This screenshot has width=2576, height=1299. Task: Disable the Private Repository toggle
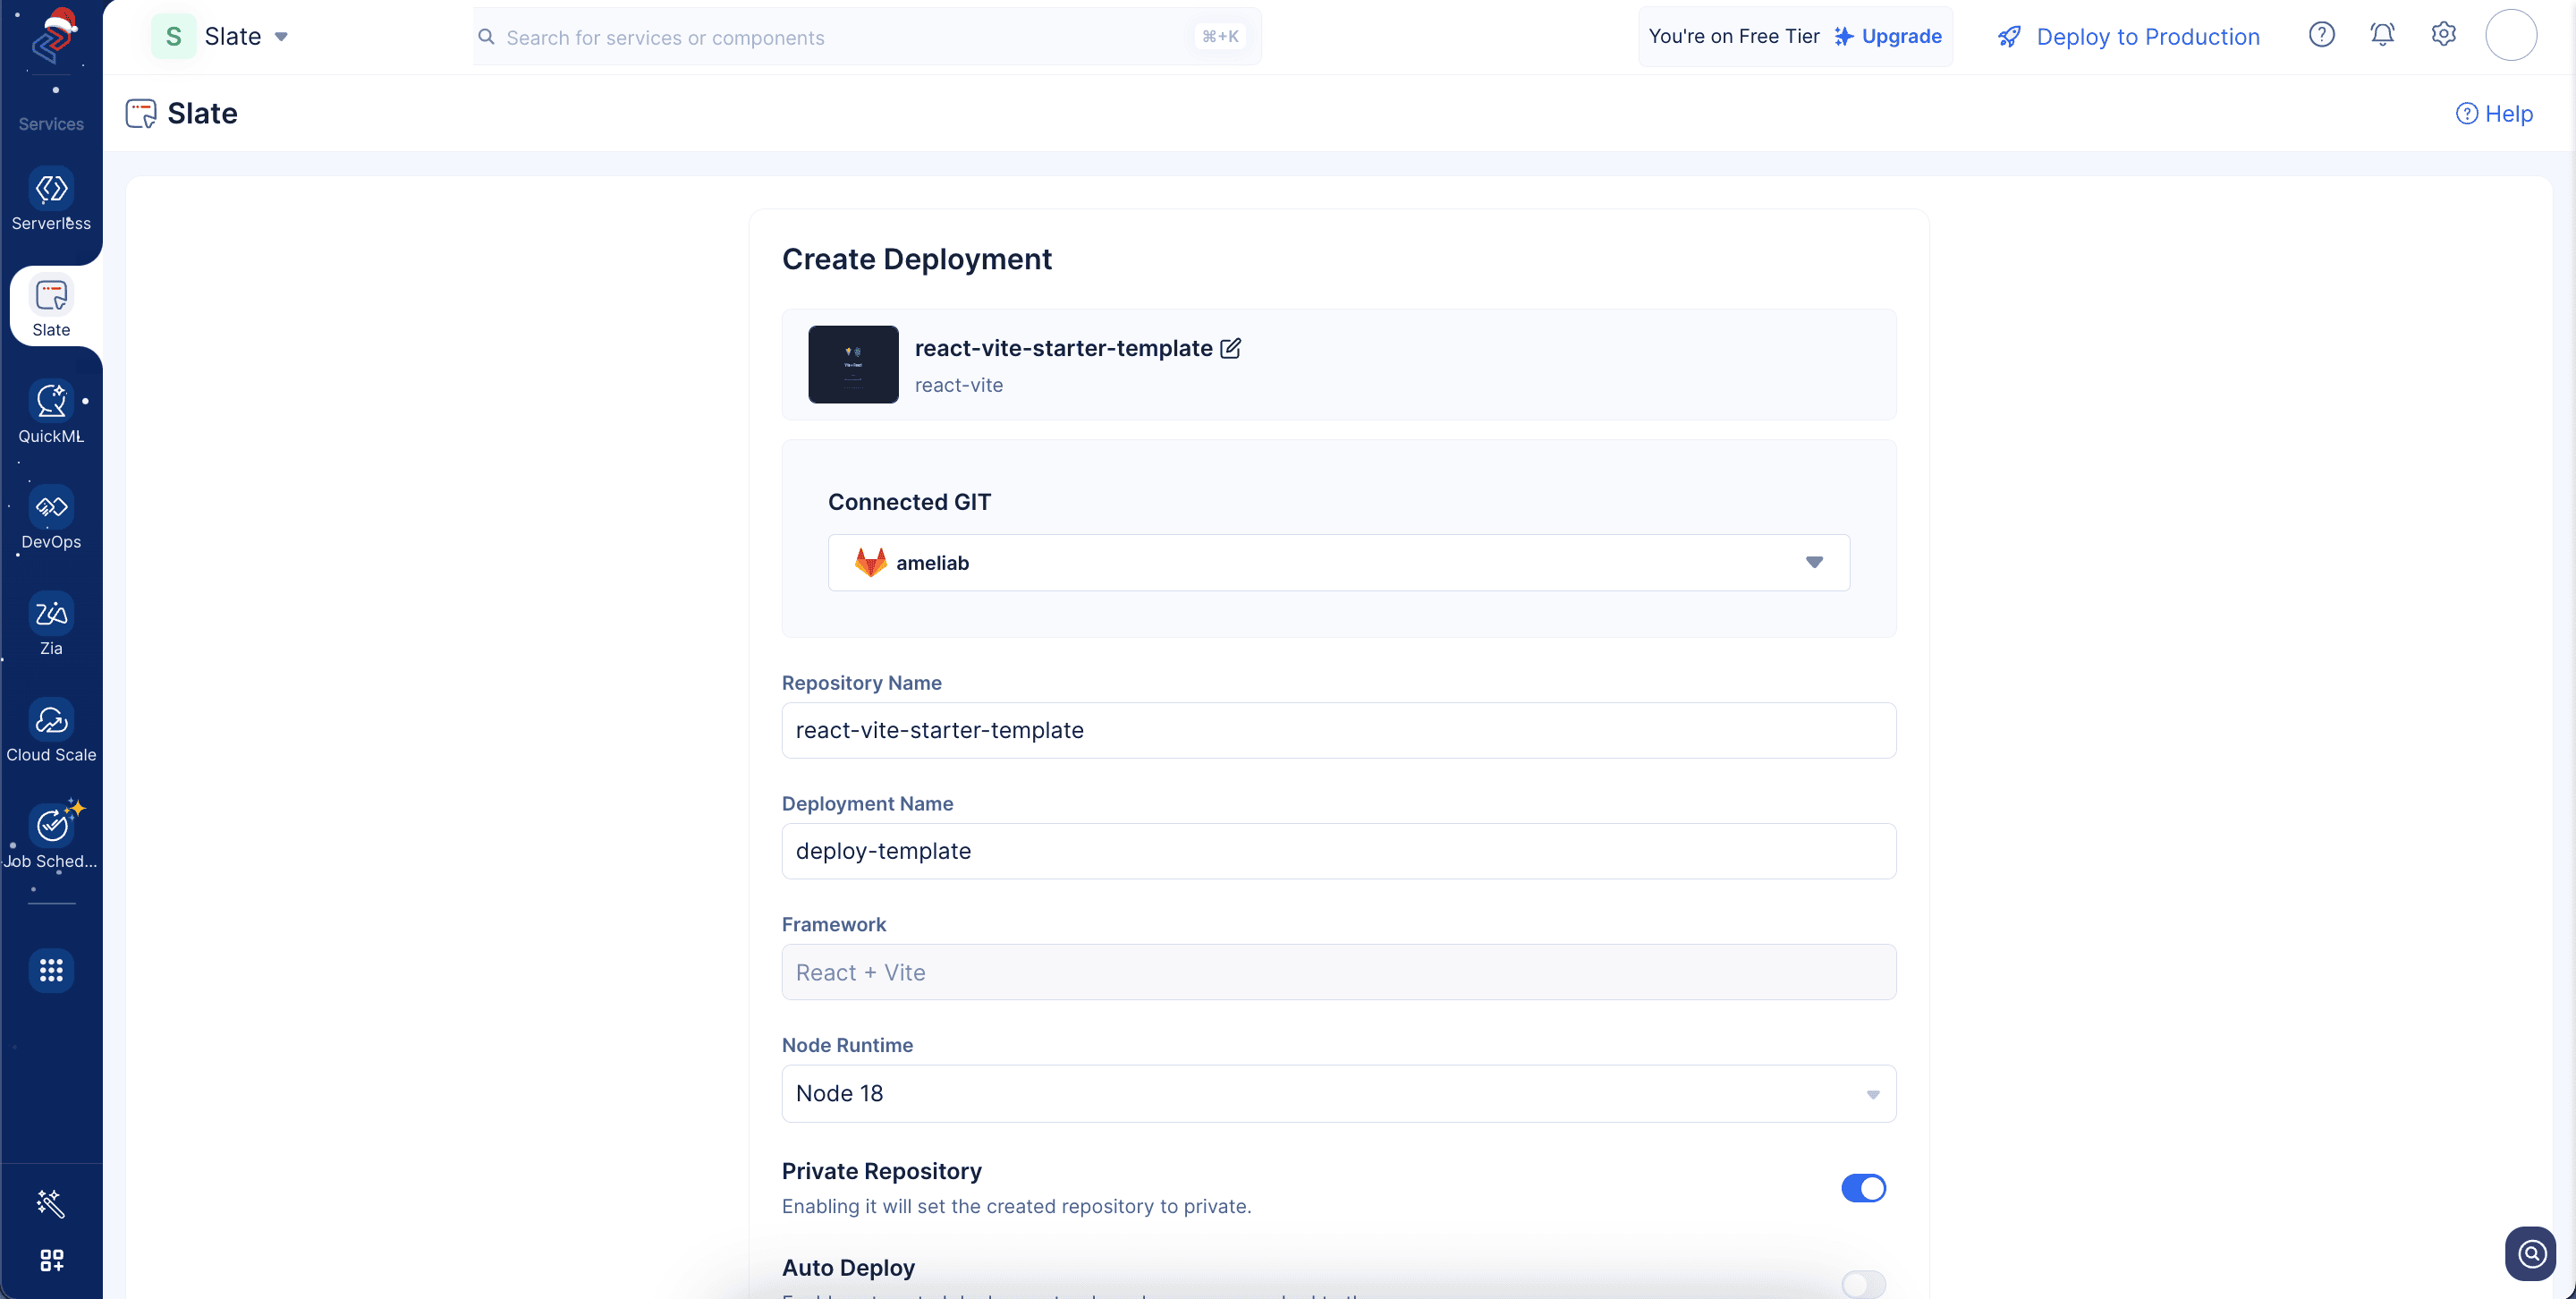coord(1863,1188)
